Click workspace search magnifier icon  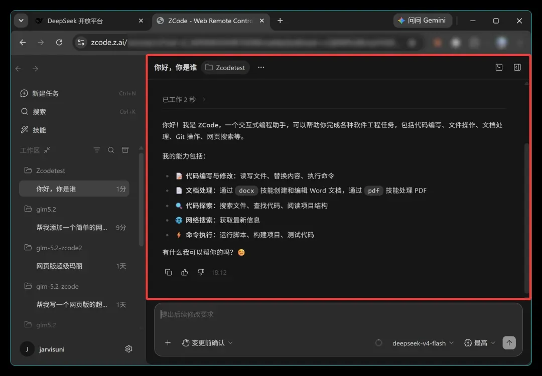tap(111, 150)
